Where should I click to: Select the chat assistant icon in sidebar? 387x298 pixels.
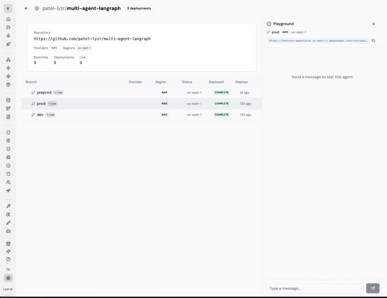[8, 27]
